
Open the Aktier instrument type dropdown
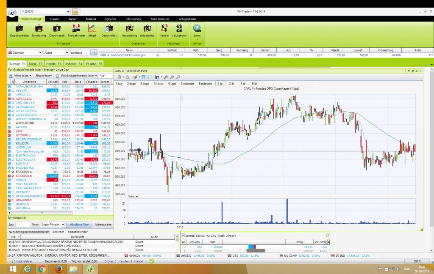point(67,52)
